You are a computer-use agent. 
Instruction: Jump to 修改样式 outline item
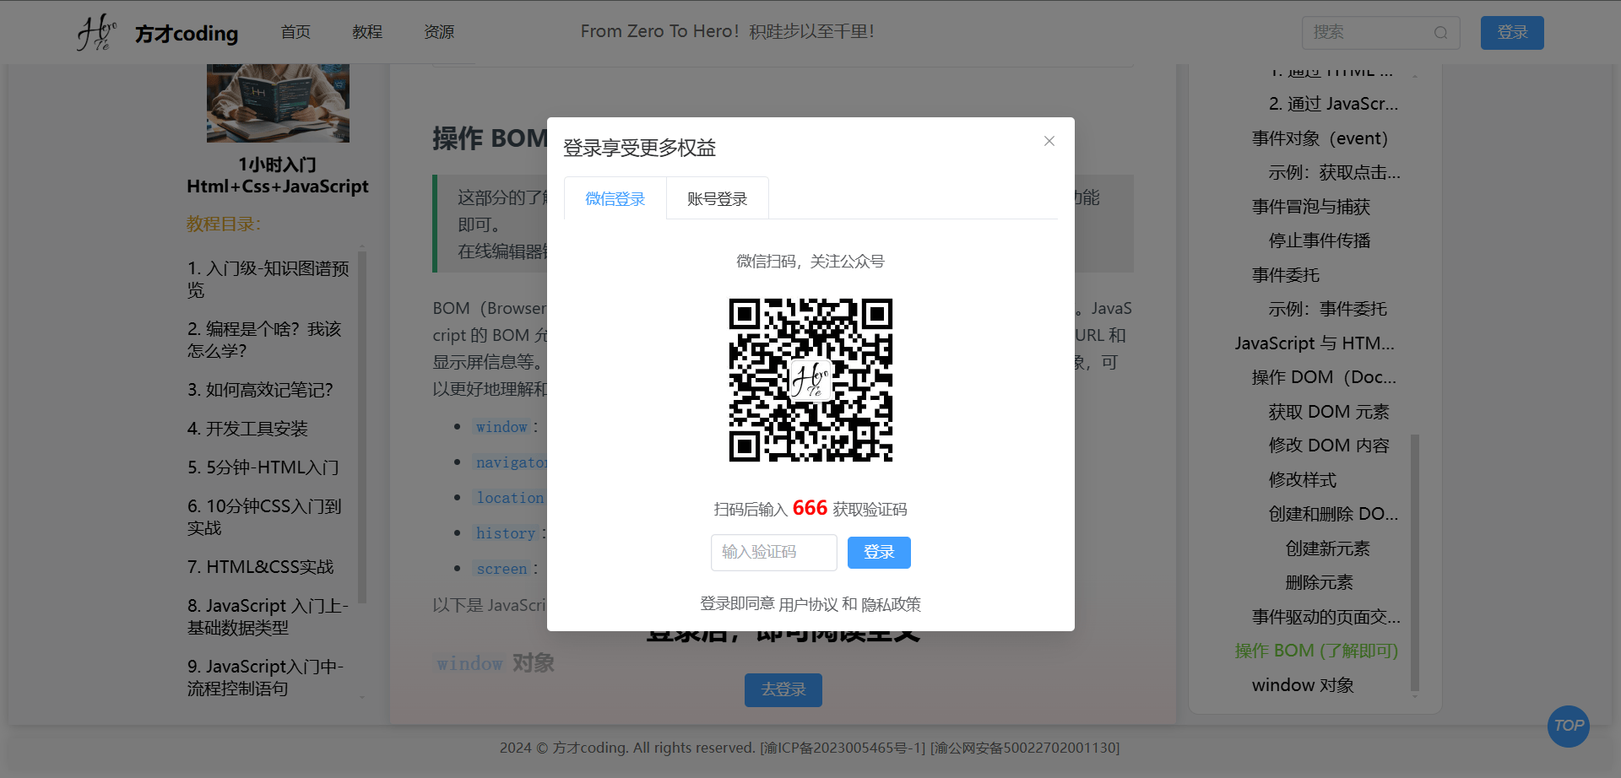tap(1302, 480)
